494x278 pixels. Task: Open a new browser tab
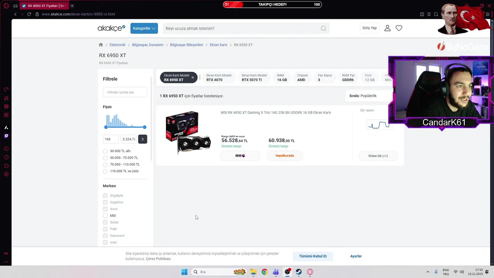[x=72, y=6]
